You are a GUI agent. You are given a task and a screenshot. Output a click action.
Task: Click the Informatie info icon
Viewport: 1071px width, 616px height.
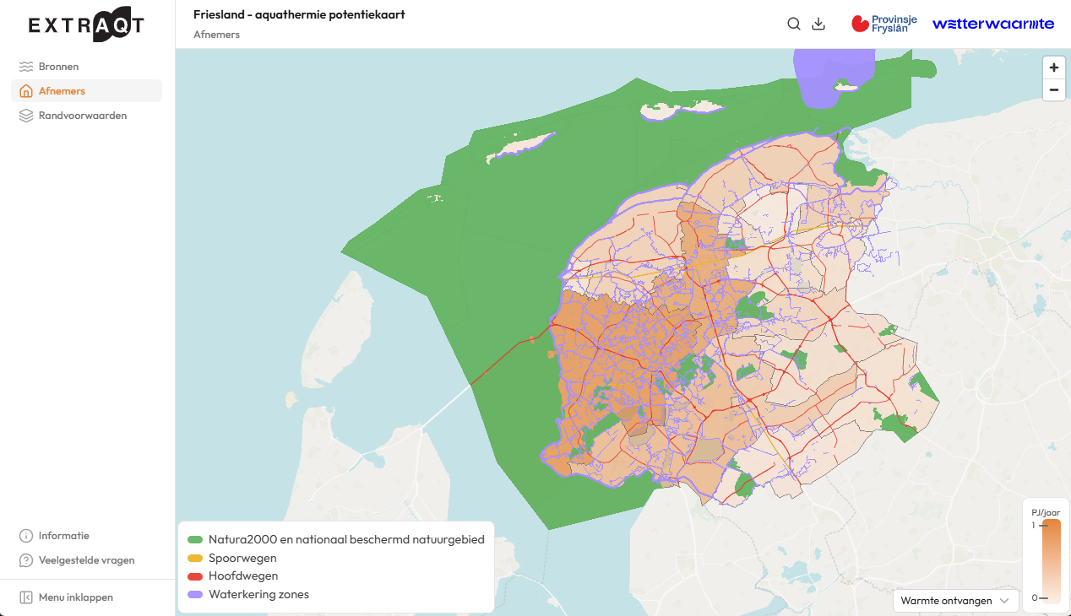tap(25, 536)
